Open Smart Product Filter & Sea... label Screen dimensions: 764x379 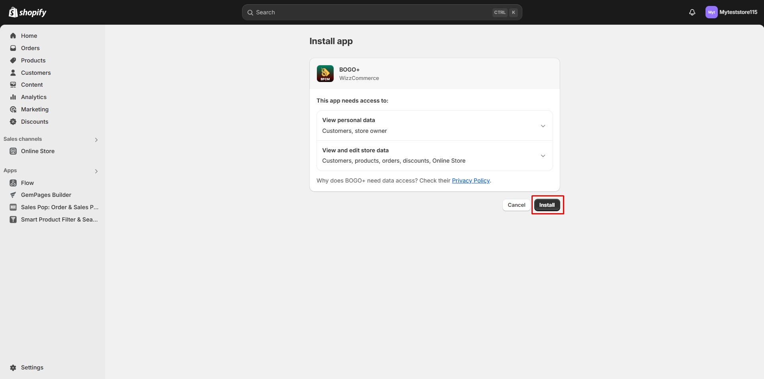pos(59,220)
